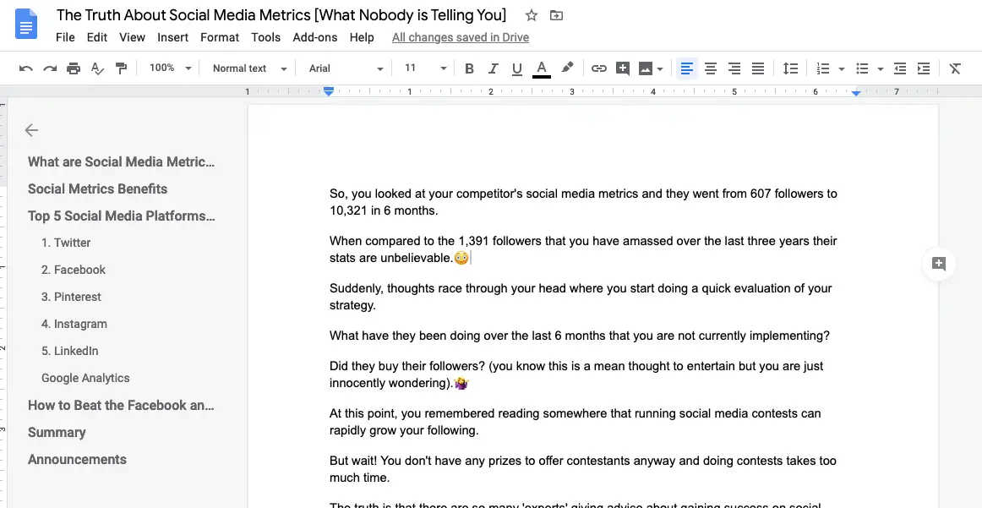The image size is (982, 508).
Task: Click the document title to rename
Action: [x=281, y=15]
